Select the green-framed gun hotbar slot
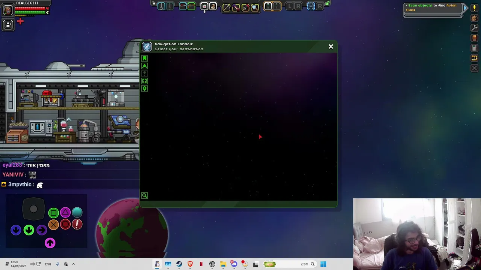 tap(191, 6)
